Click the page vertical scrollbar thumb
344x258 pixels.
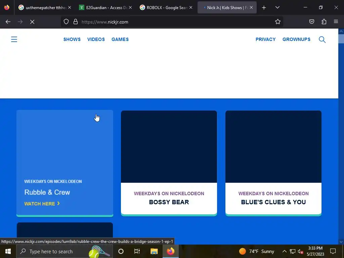tap(341, 39)
